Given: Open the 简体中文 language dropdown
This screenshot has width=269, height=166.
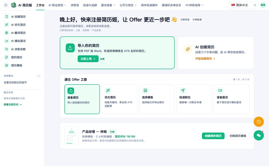Looking at the screenshot, I should point(244,5).
